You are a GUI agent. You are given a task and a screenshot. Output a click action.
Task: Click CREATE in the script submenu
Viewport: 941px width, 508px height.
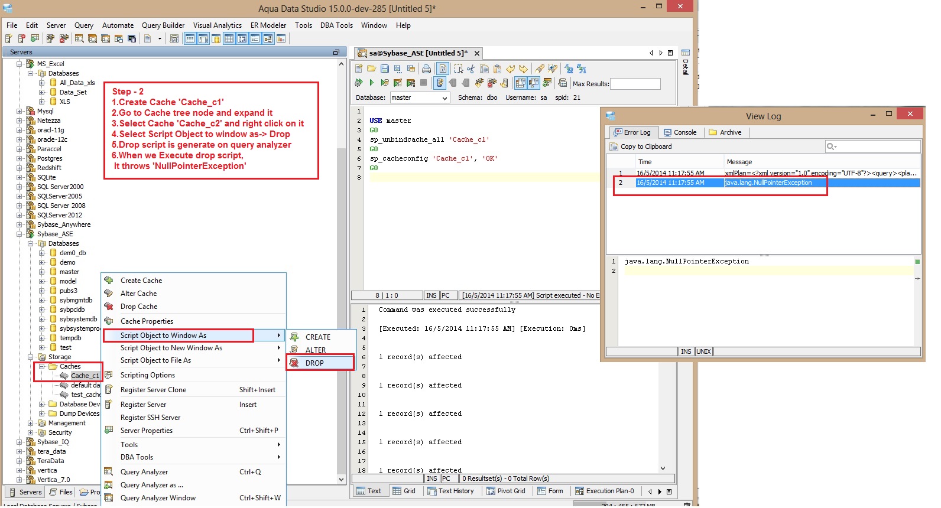(318, 337)
